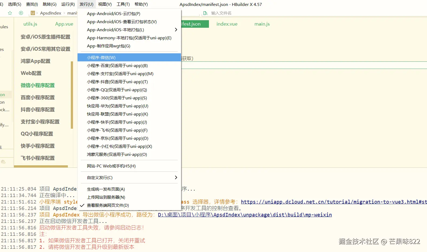427x252 pixels.
Task: Select 小程序-百度 publish option
Action: coord(129,65)
